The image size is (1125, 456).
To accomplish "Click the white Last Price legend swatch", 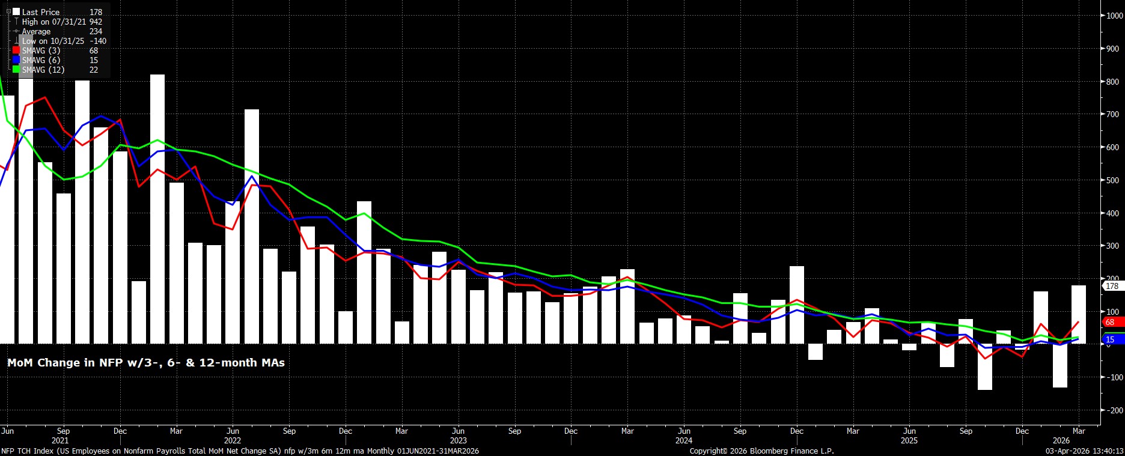I will 16,12.
